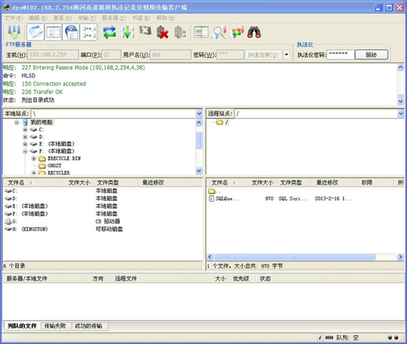Screen dimensions: 407x344
Task: Click the process queue toolbar icon
Action: (x=127, y=33)
